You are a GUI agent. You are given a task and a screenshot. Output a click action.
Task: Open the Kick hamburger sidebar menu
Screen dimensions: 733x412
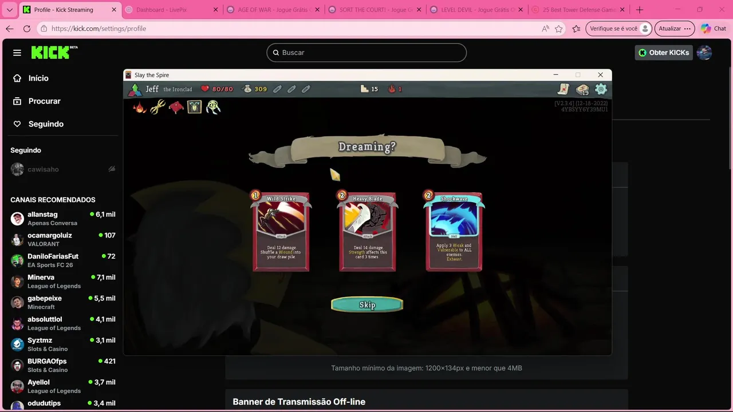(x=17, y=53)
